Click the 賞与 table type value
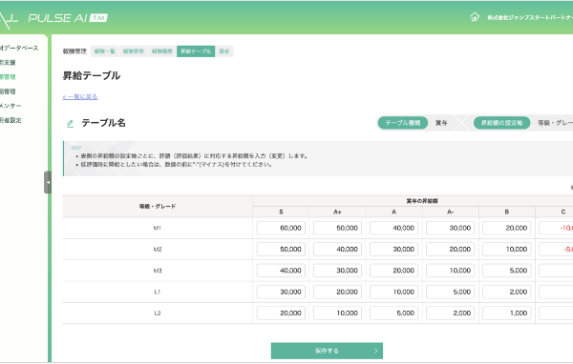This screenshot has height=364, width=573. click(x=441, y=123)
